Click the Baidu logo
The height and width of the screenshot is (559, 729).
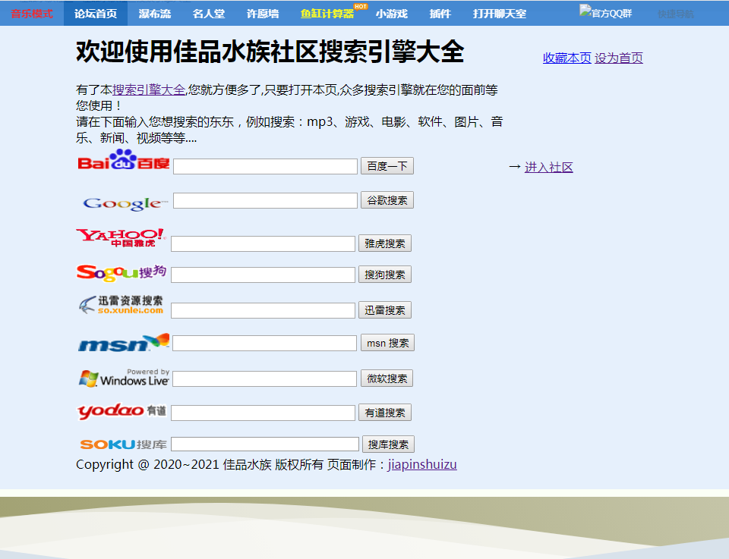124,160
